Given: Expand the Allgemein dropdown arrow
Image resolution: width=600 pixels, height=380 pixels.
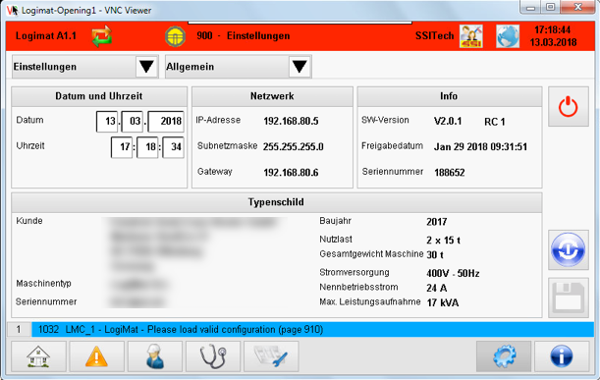Looking at the screenshot, I should coord(300,67).
